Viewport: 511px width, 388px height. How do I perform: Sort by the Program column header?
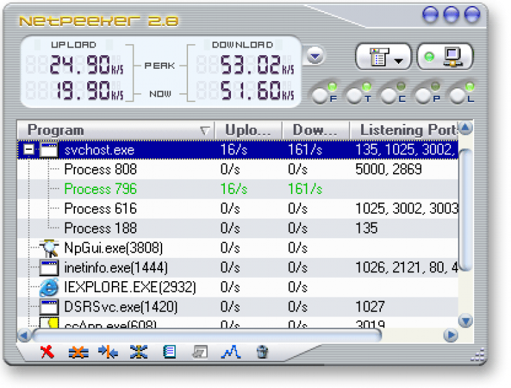coord(116,130)
